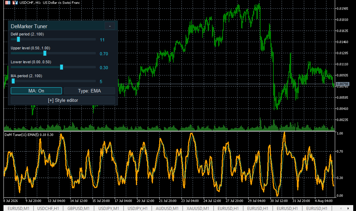Click the '24 Jul 12:00' time label
The height and width of the screenshot is (211, 356).
(212, 201)
